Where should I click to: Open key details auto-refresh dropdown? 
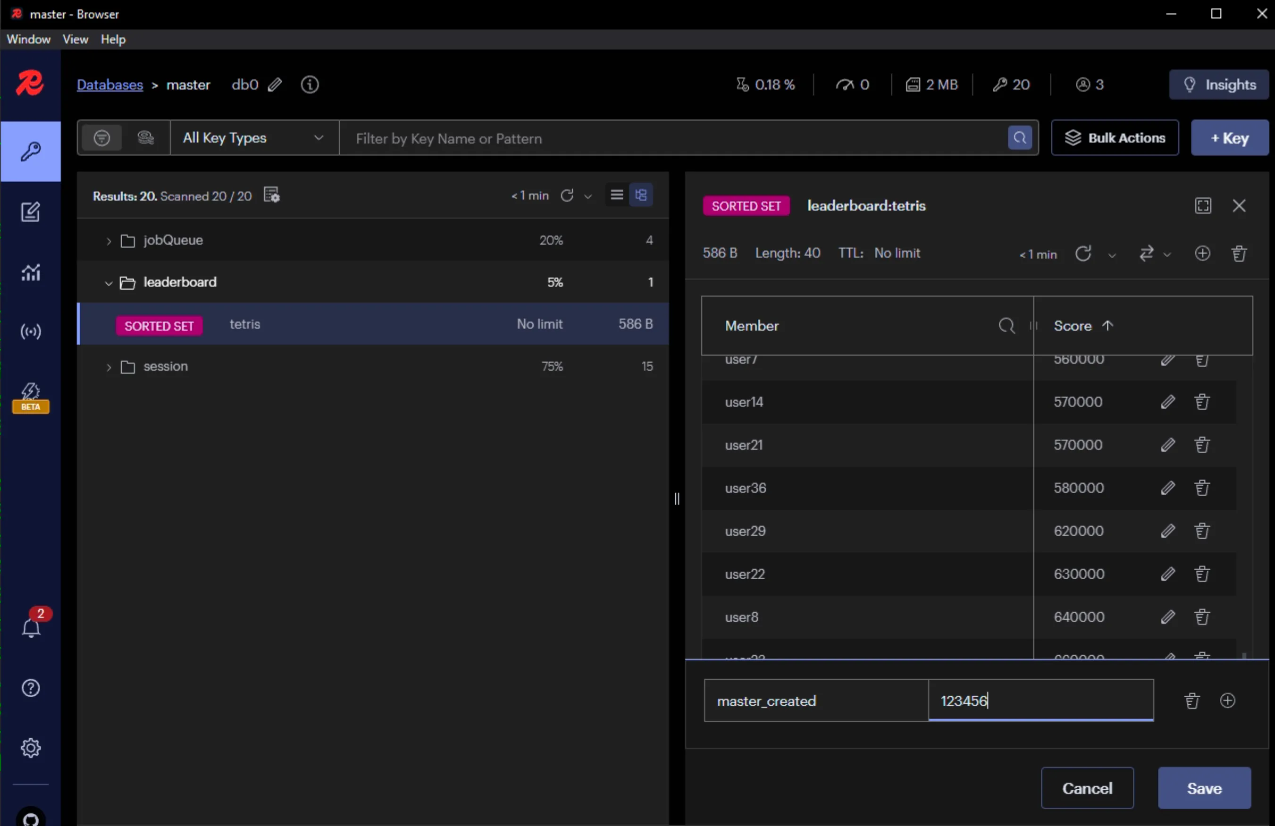coord(1112,255)
